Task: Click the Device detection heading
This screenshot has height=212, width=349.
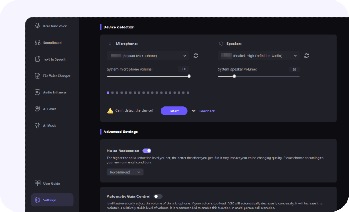Action: (119, 27)
